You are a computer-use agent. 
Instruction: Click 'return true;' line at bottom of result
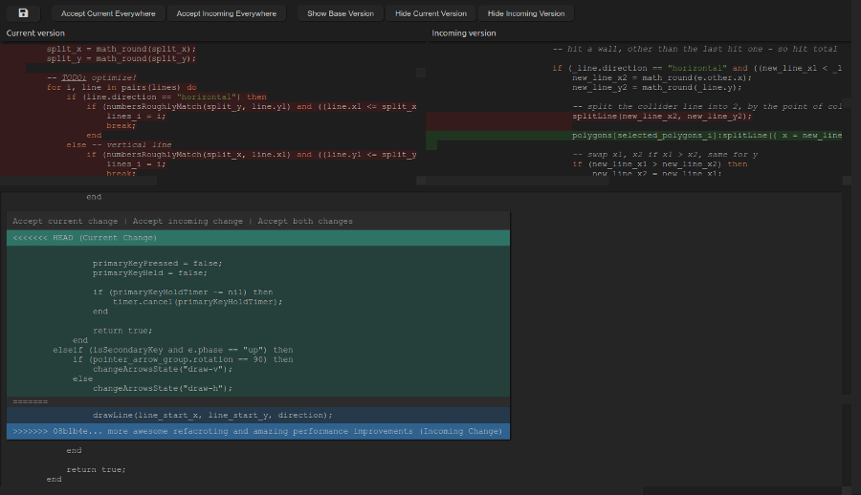click(96, 470)
